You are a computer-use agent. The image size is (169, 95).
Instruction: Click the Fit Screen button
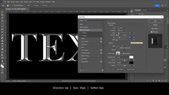point(36,6)
